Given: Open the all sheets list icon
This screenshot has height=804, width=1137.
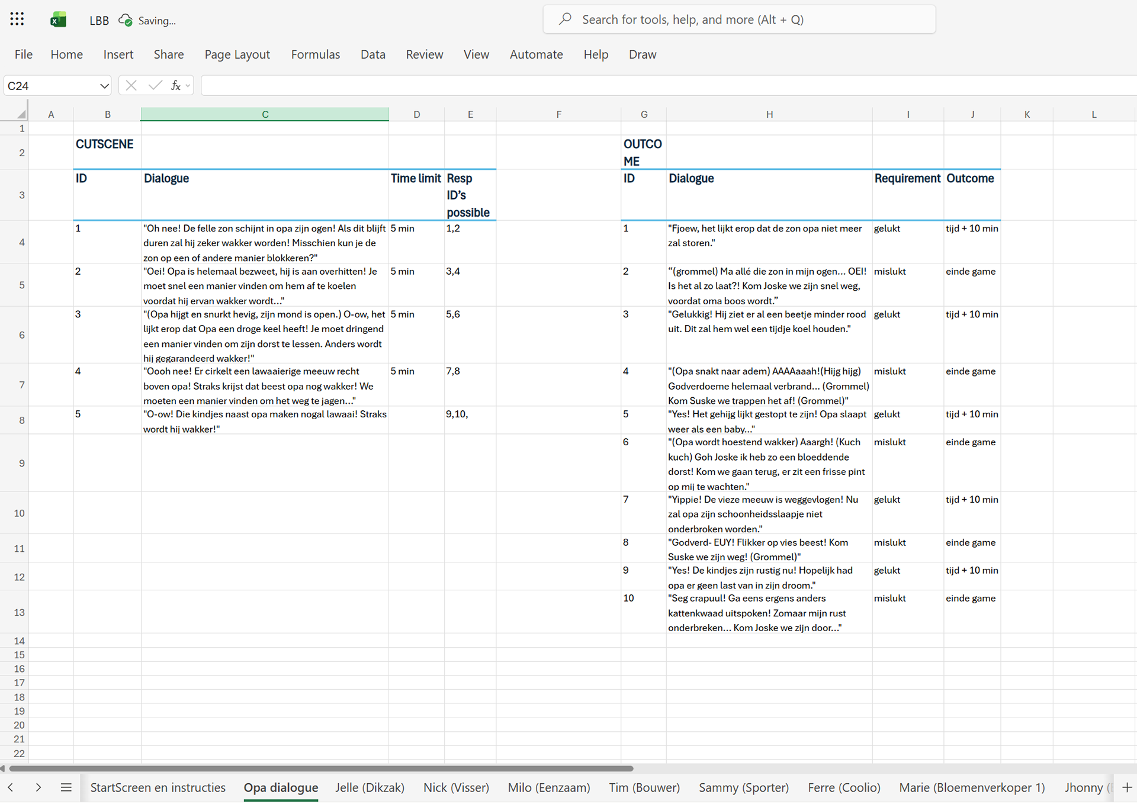Looking at the screenshot, I should pyautogui.click(x=66, y=787).
